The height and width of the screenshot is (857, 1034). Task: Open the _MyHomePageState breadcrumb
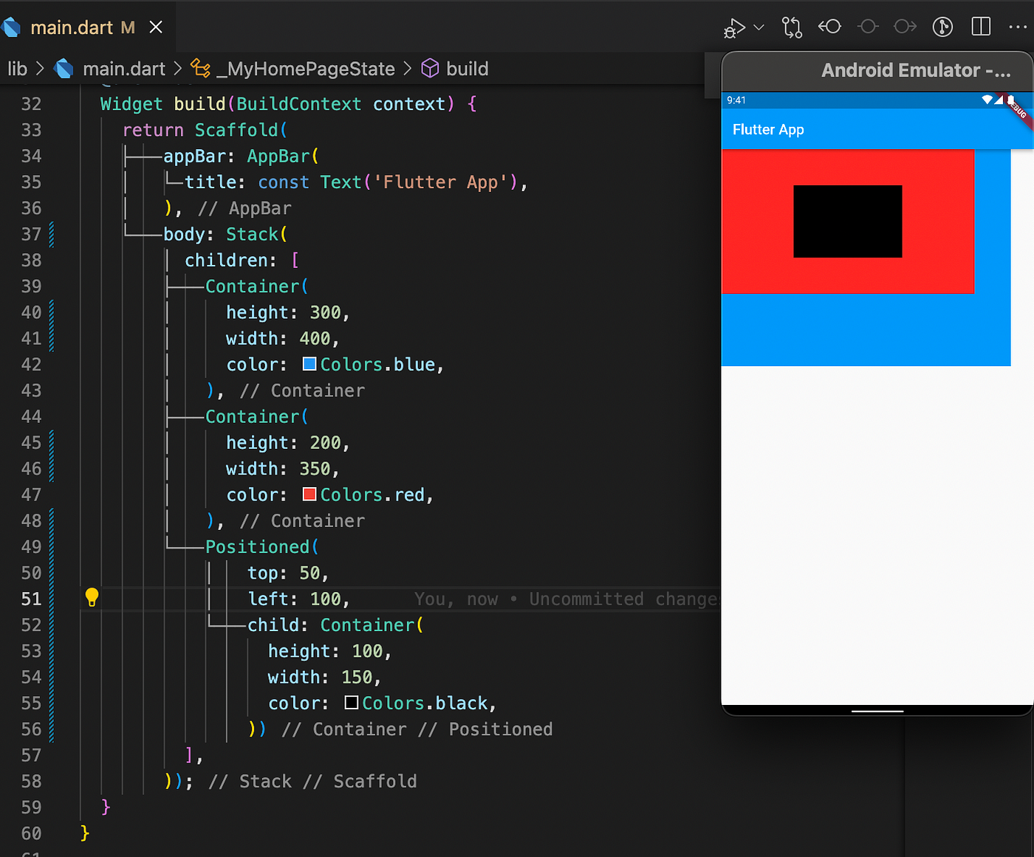[306, 69]
